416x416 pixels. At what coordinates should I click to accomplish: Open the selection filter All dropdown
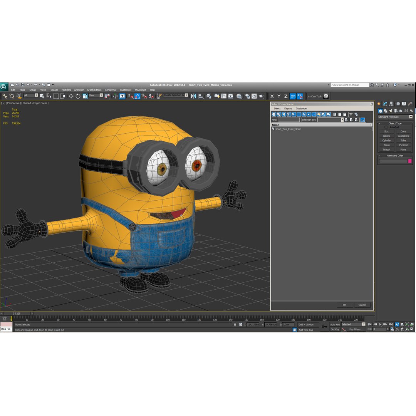click(x=31, y=95)
